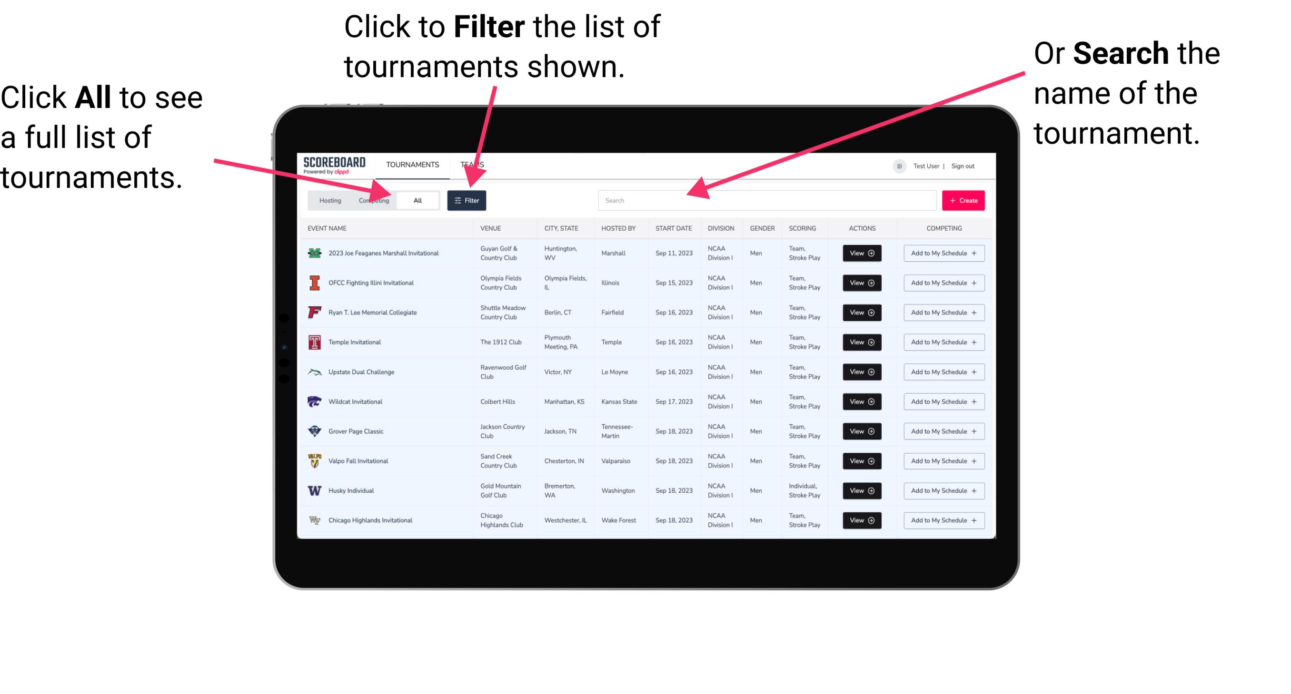Select the Competing toggle filter
This screenshot has height=694, width=1291.
(372, 201)
